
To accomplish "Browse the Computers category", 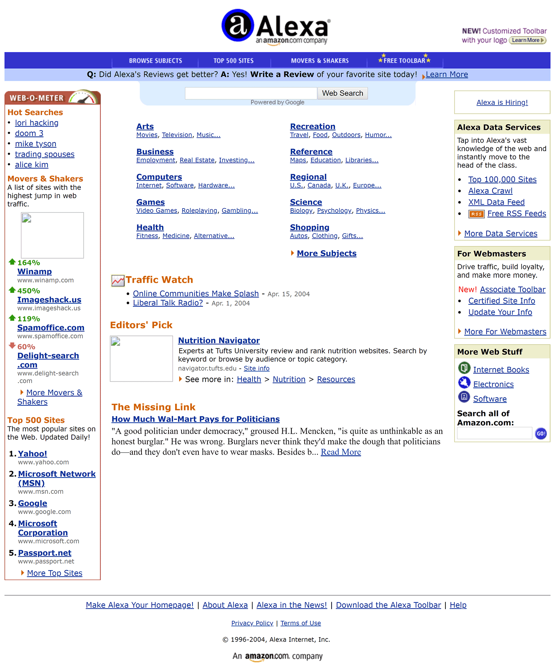I will pos(159,177).
